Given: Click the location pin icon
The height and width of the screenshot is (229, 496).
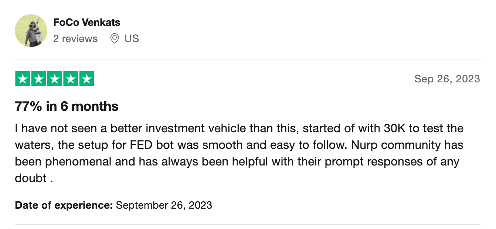Looking at the screenshot, I should click(115, 38).
